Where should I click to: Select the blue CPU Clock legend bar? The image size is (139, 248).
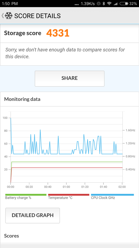pyautogui.click(x=112, y=195)
